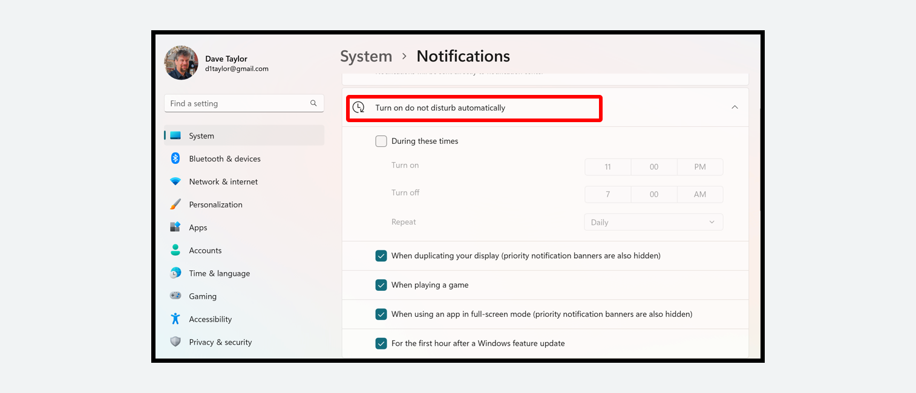Uncheck 'When playing a game'

381,285
